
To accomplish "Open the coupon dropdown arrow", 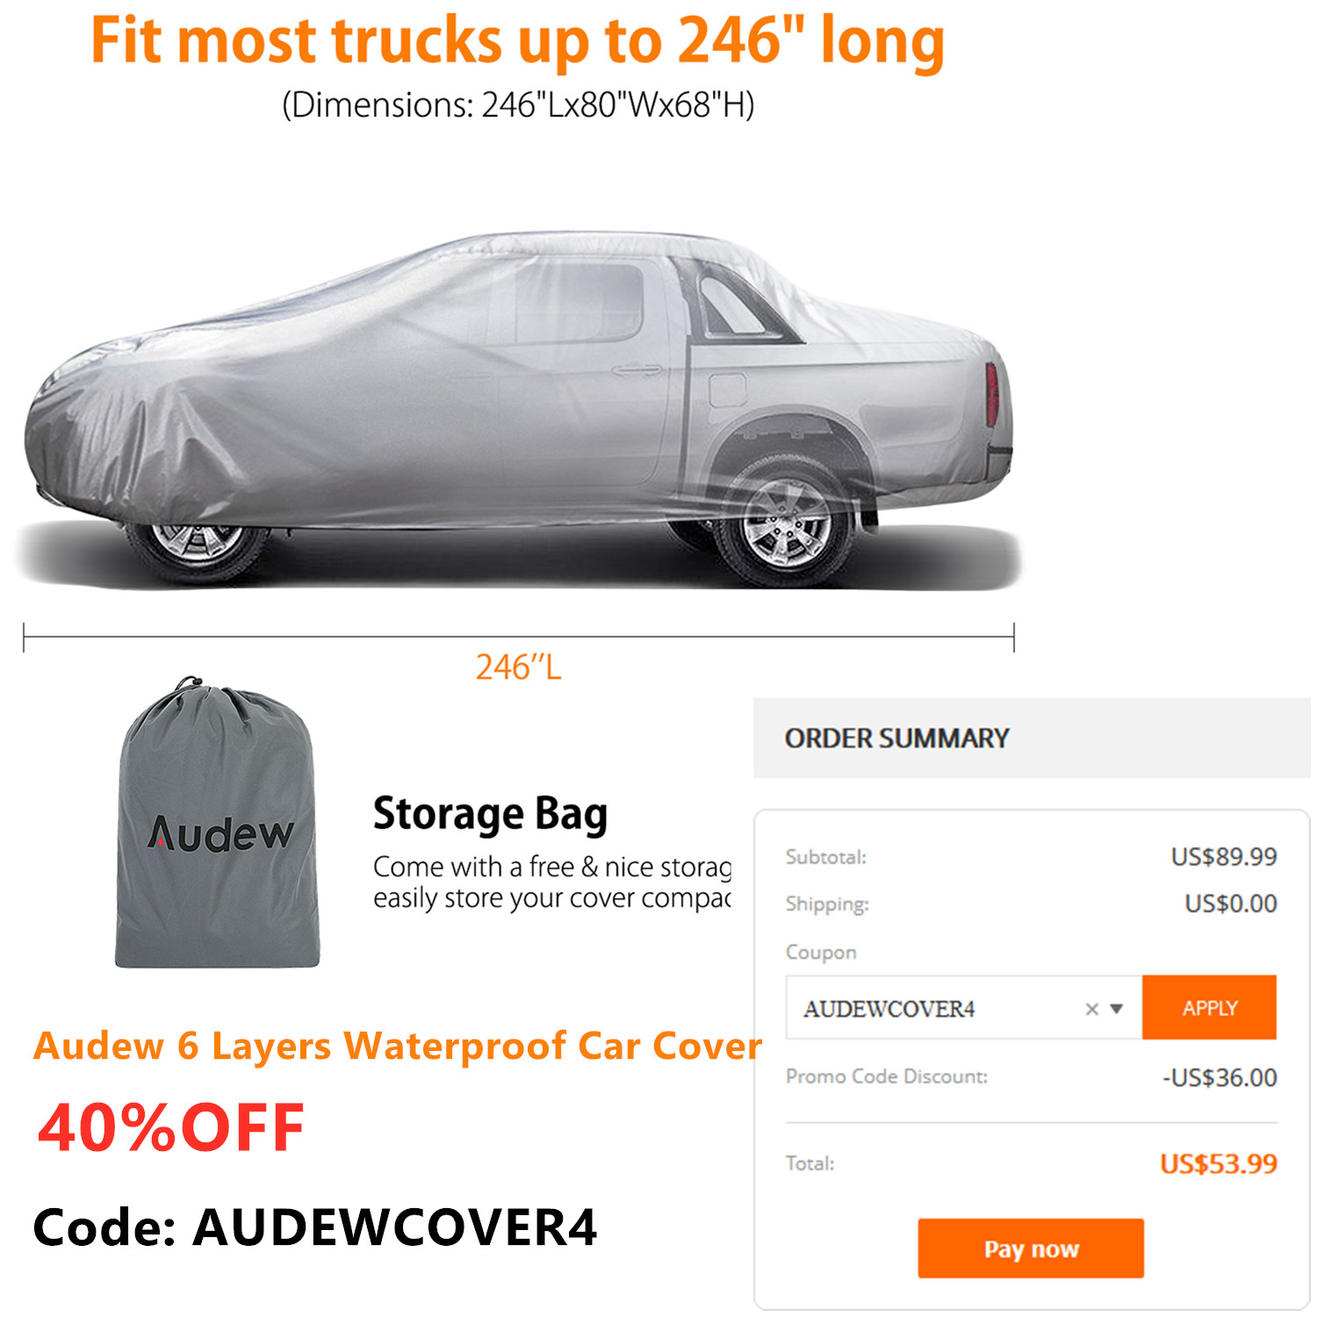I will tap(1117, 1009).
